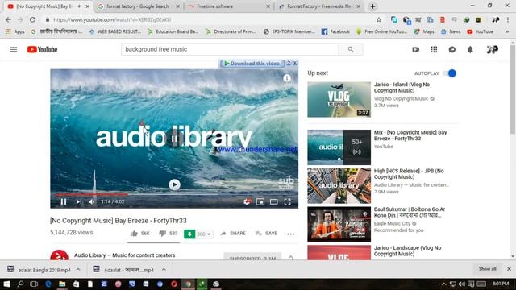Open the download quality 360 dropdown
The width and height of the screenshot is (516, 290).
[204, 234]
